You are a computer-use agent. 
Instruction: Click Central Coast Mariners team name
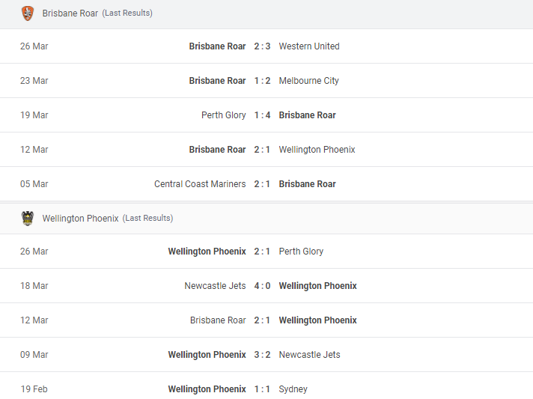coord(200,184)
